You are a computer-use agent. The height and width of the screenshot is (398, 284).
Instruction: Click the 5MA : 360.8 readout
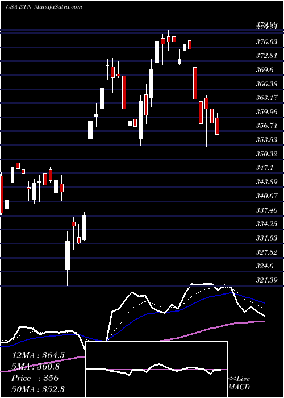tap(36, 367)
